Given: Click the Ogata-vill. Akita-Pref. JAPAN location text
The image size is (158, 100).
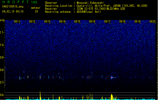Looking at the screenshot, I should tap(112, 6).
